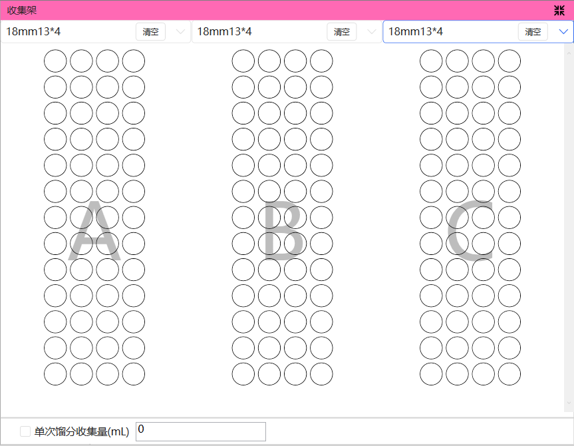574x446 pixels.
Task: Select rack A last-row fourth tube
Action: tap(134, 374)
